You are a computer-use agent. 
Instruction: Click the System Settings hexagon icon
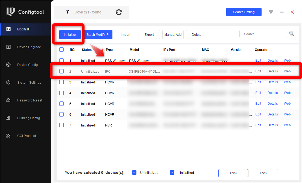[x=8, y=82]
